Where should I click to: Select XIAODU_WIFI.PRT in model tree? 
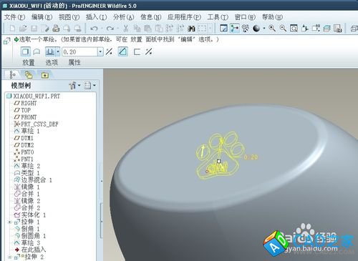[34, 96]
